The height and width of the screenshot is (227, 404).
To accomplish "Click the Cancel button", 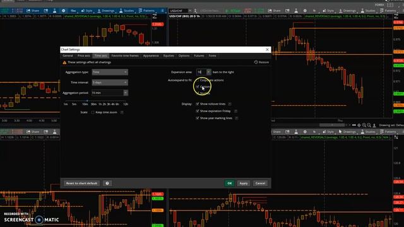I will [x=260, y=183].
